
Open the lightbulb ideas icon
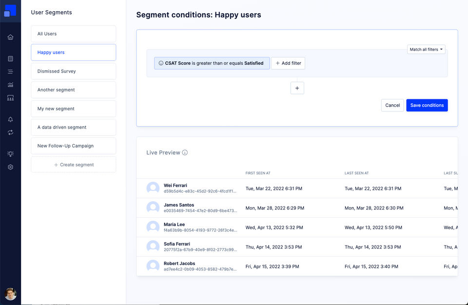pos(10,154)
